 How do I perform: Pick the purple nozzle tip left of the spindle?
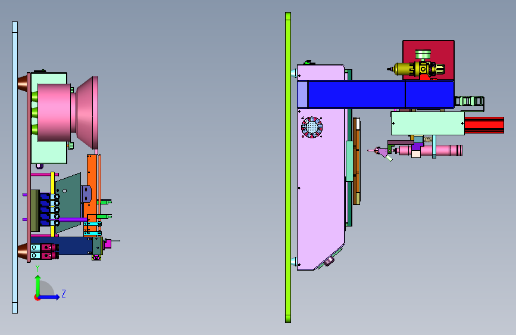[381, 151]
